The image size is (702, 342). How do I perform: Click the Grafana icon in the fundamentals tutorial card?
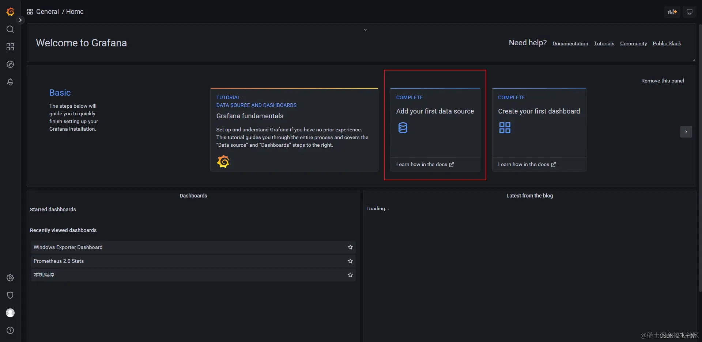[223, 161]
